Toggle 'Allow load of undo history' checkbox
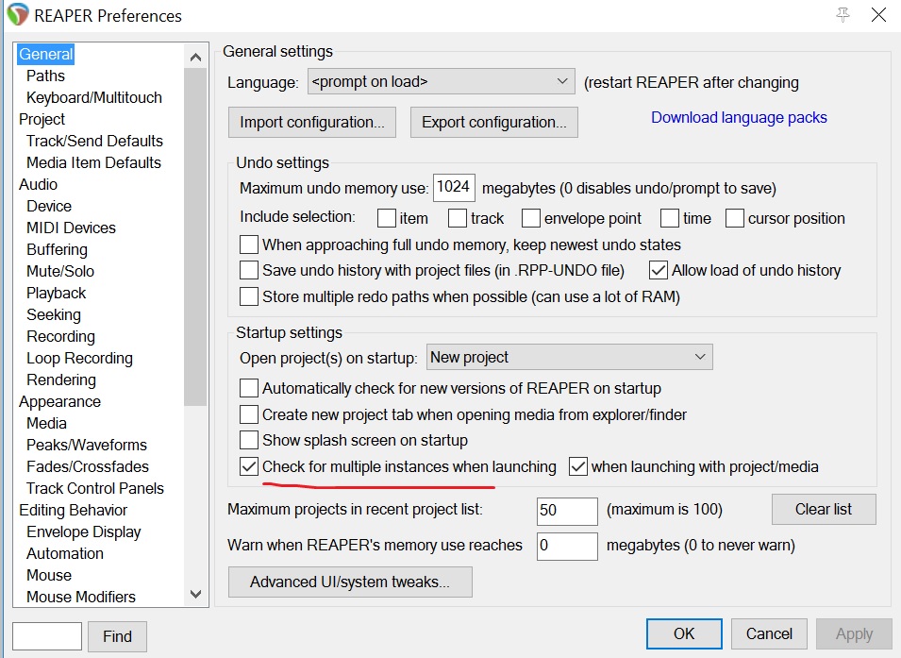 point(659,270)
